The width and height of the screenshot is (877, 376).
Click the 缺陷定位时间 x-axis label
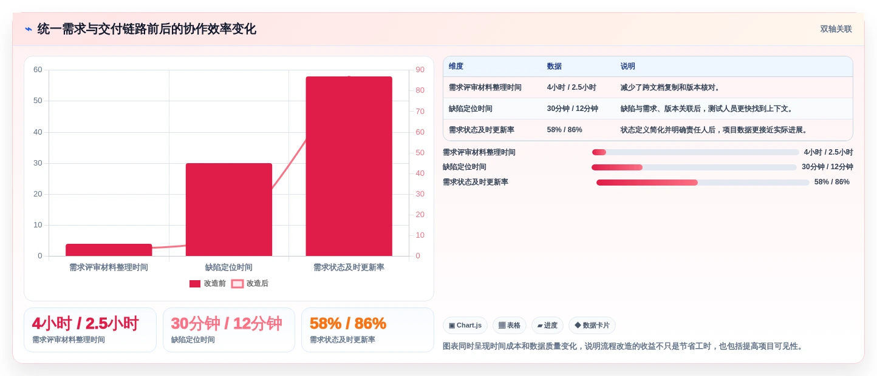[229, 267]
